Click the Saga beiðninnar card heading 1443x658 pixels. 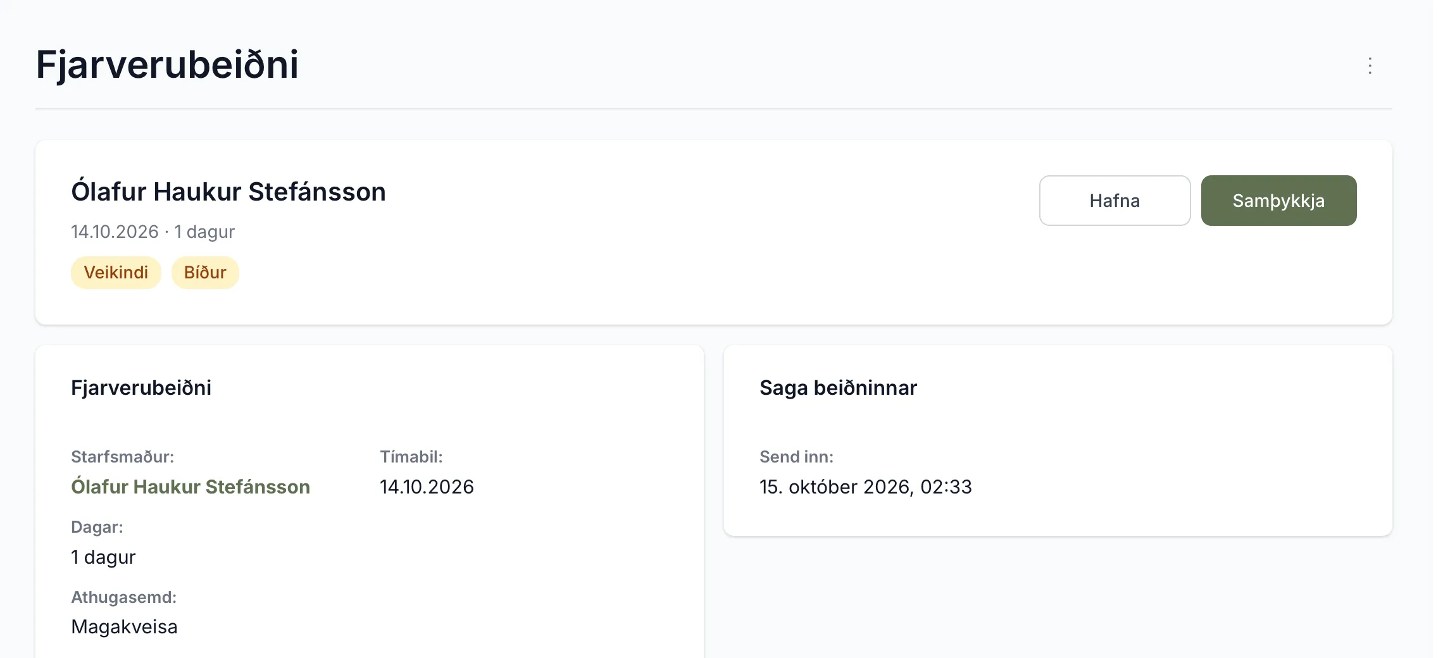[x=838, y=388]
